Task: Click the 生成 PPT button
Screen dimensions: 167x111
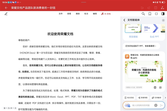Action: [x=154, y=37]
